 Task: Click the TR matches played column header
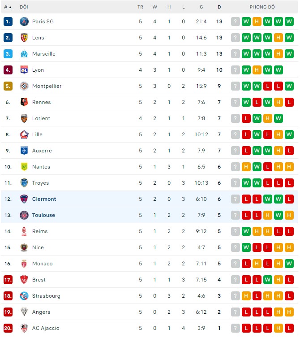tap(140, 7)
